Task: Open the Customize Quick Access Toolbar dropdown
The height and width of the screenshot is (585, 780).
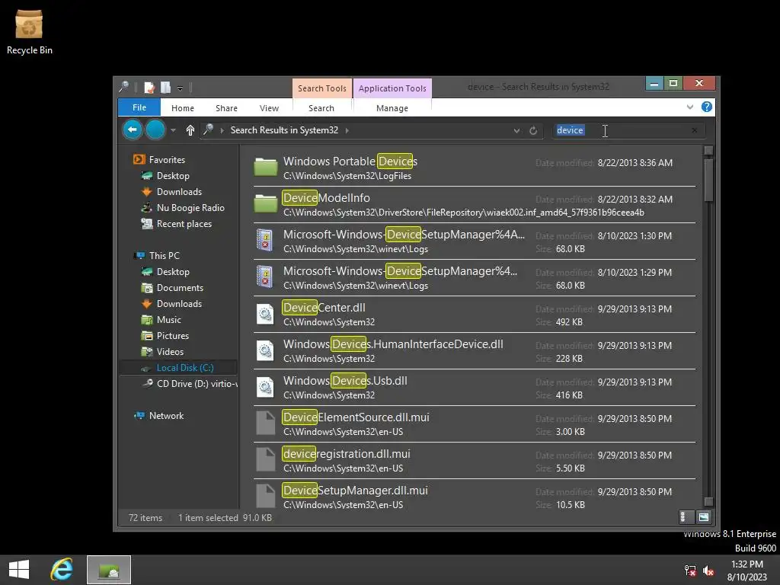Action: pyautogui.click(x=180, y=88)
